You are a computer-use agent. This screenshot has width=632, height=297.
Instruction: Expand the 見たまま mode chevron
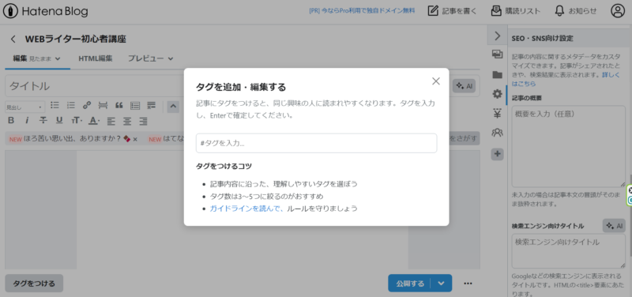click(x=58, y=58)
